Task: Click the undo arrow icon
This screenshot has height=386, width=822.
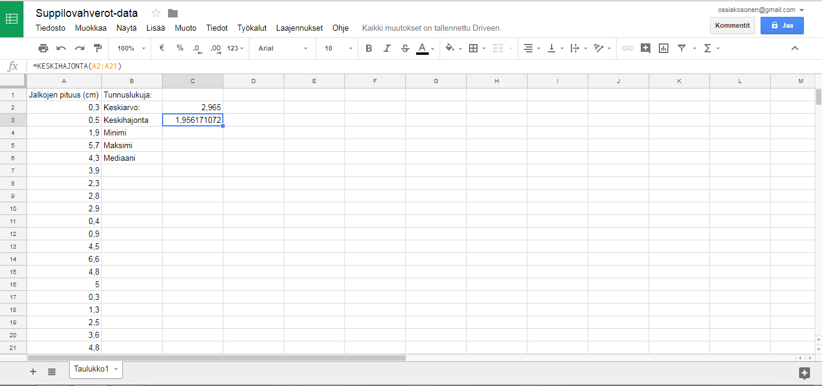Action: pos(61,48)
